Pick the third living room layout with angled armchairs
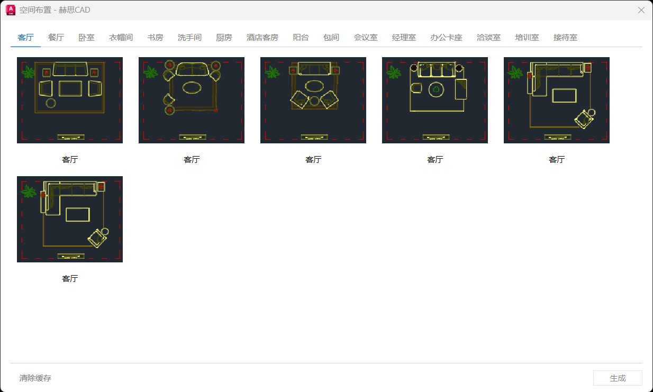 313,100
